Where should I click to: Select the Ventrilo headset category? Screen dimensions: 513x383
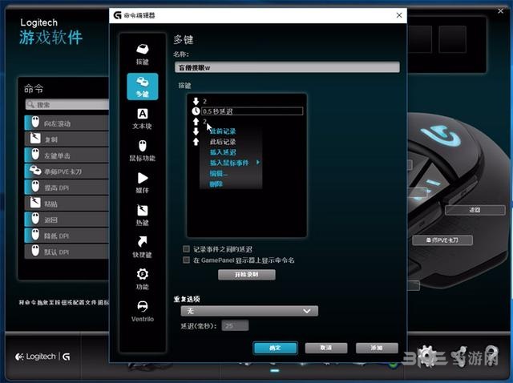tap(143, 311)
